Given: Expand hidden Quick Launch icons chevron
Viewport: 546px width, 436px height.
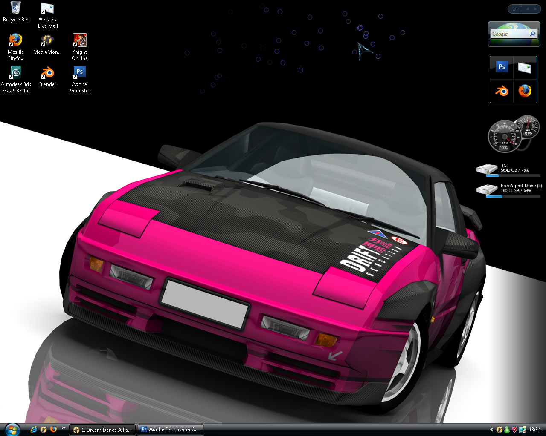Looking at the screenshot, I should tap(64, 428).
